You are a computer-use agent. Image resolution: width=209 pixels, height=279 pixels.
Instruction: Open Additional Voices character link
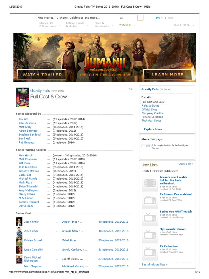[x=72, y=266]
